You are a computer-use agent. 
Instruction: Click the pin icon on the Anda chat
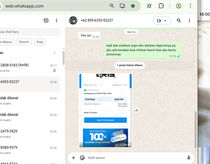54,71
